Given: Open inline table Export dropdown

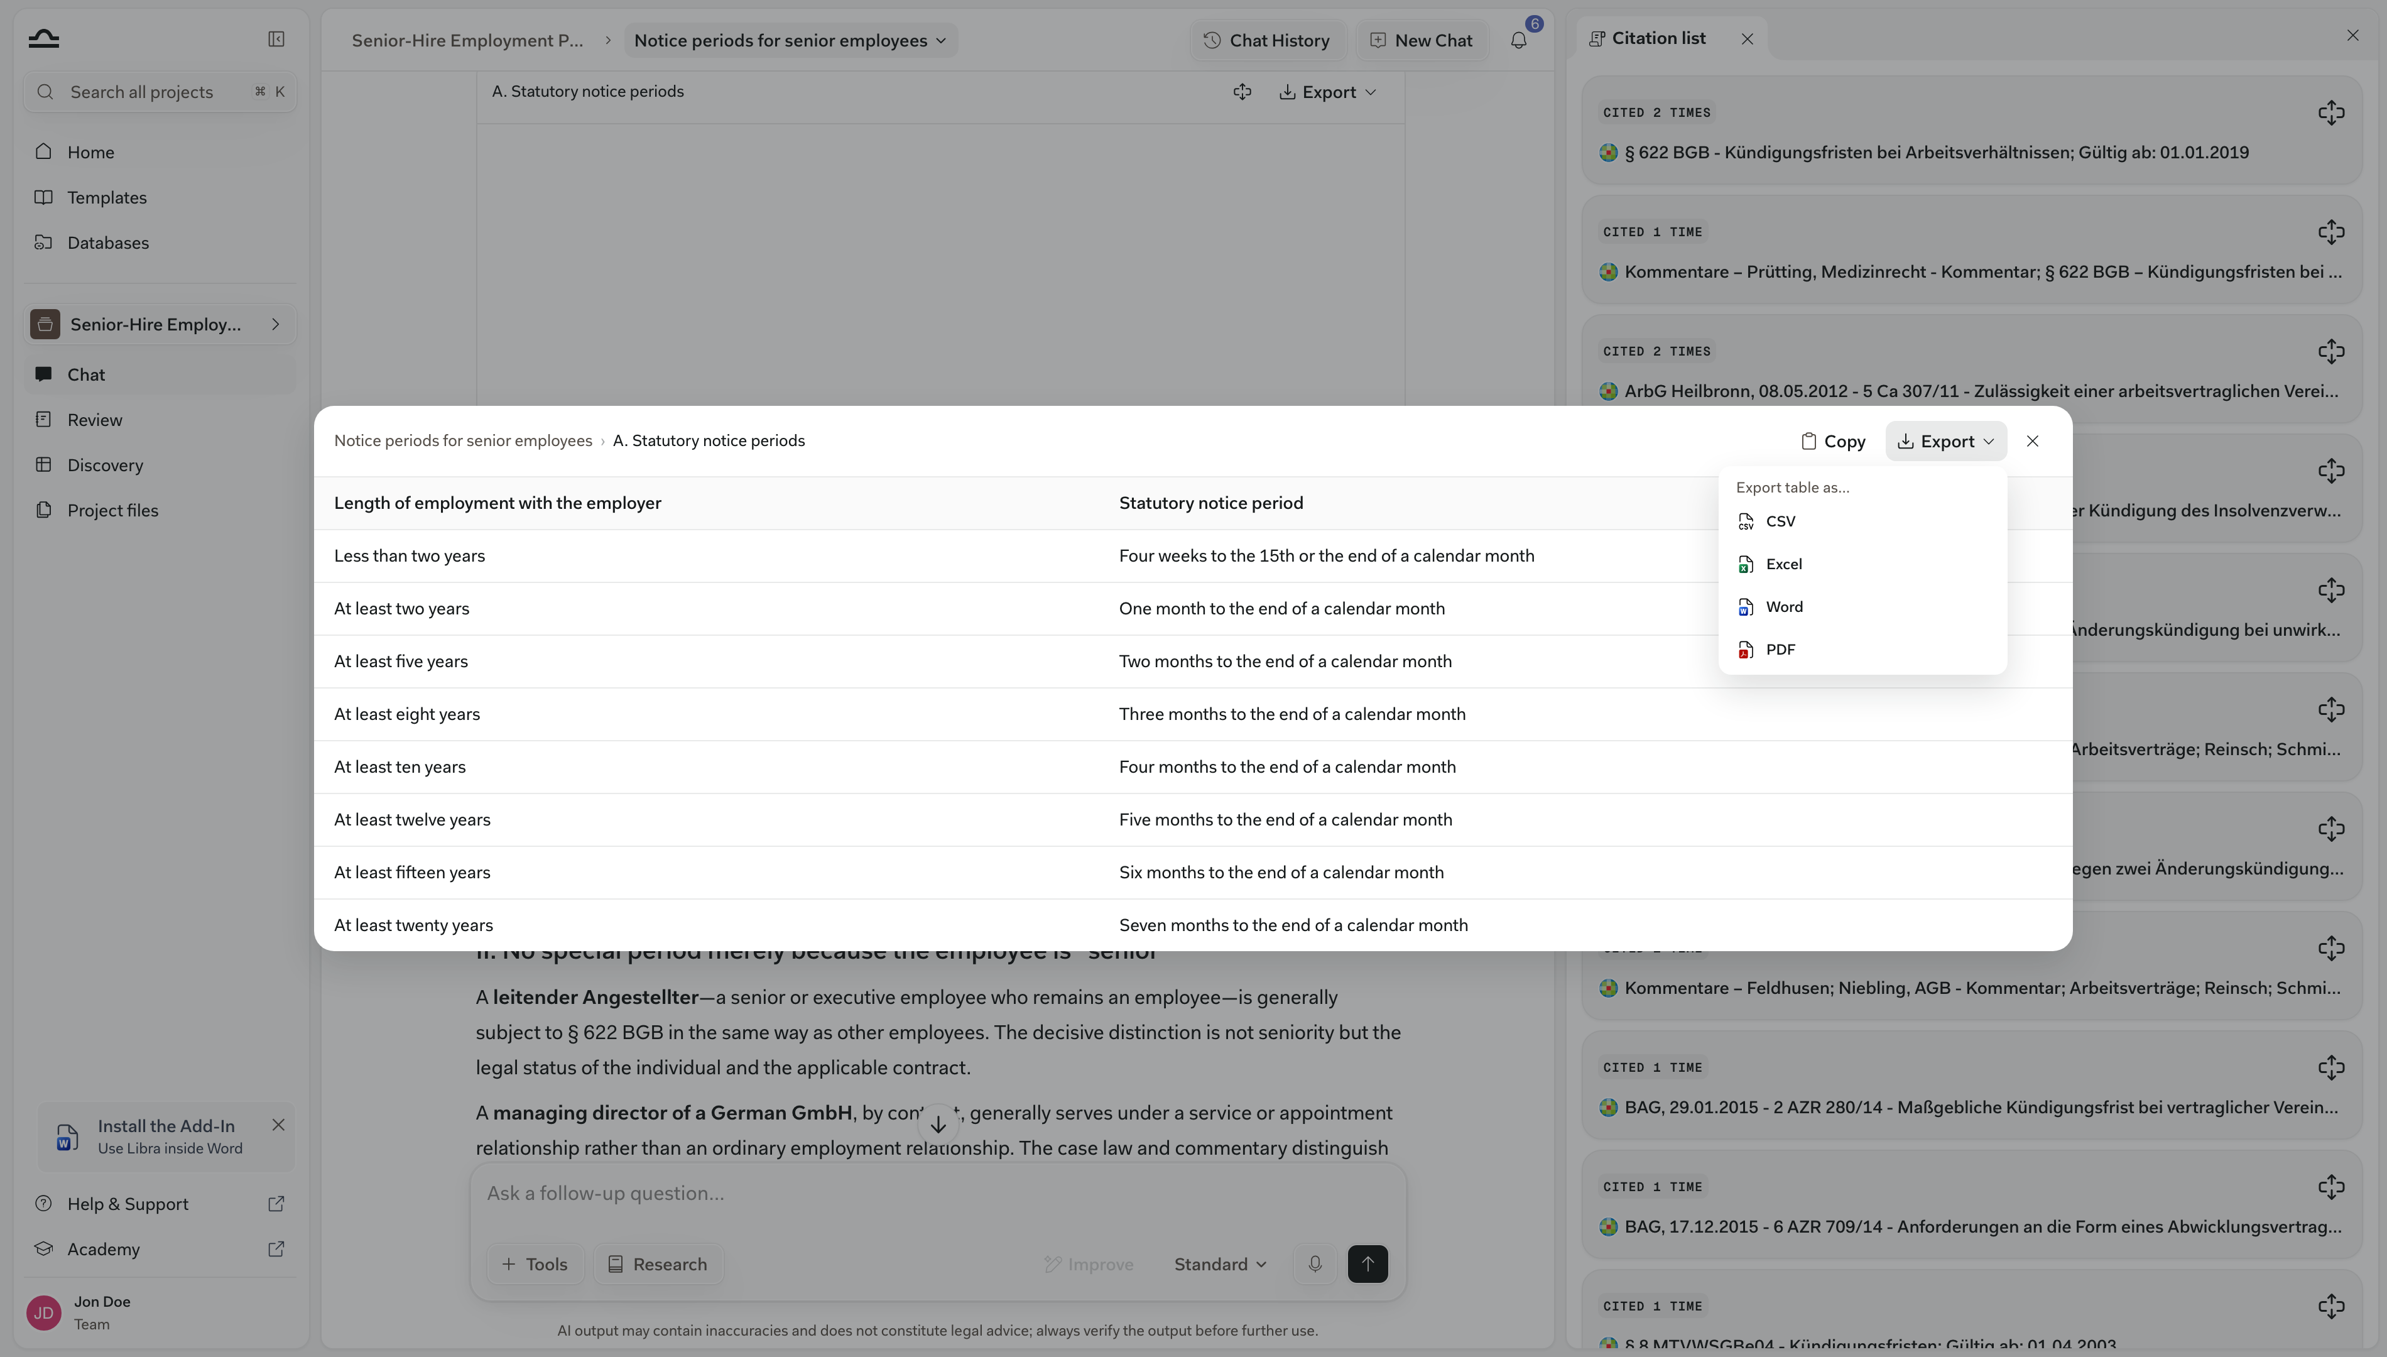Looking at the screenshot, I should 1329,91.
